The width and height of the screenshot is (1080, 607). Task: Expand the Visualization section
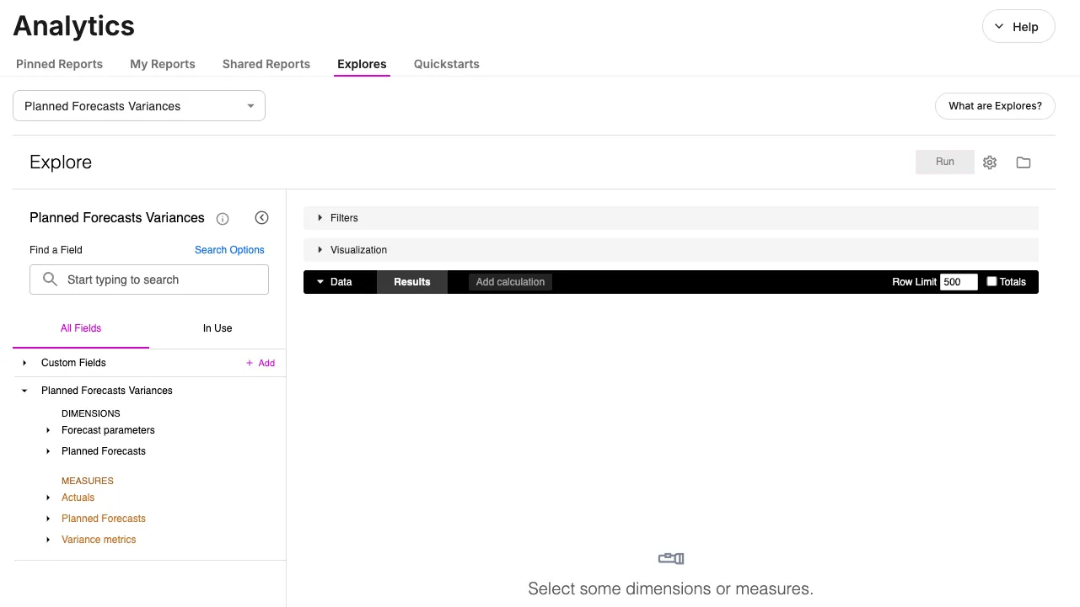coord(671,250)
